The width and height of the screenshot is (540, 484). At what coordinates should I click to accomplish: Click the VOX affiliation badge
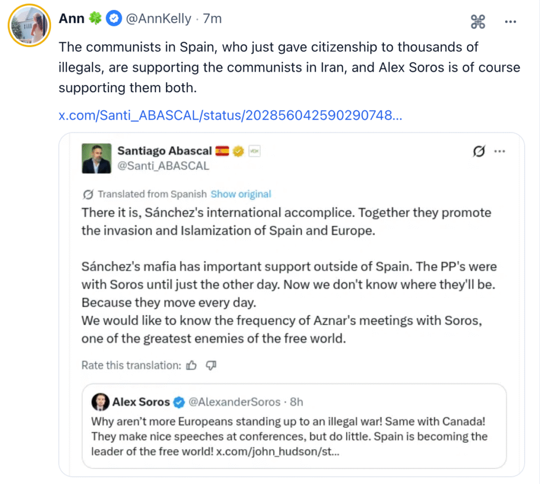pyautogui.click(x=255, y=151)
